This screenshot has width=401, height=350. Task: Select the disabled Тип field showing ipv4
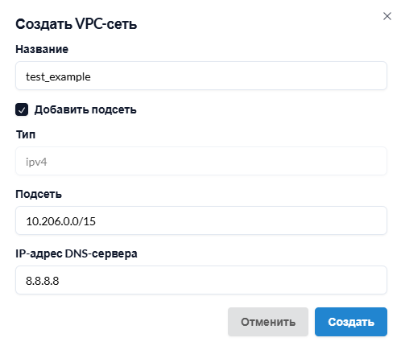(x=201, y=161)
